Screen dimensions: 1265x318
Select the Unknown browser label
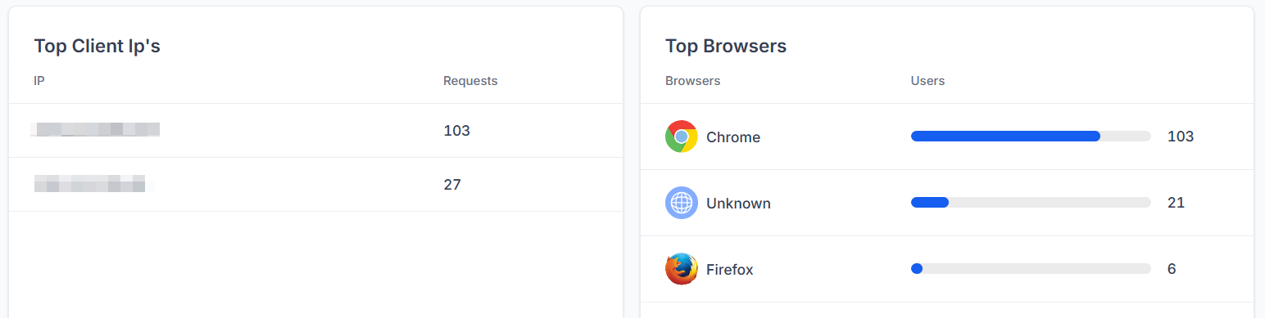coord(738,204)
